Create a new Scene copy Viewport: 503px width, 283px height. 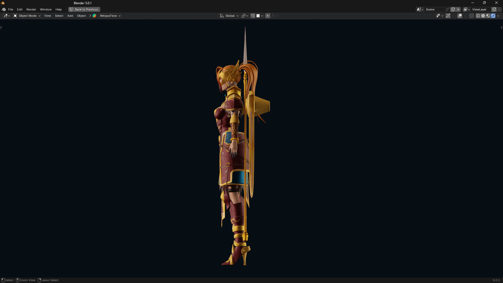pyautogui.click(x=453, y=9)
